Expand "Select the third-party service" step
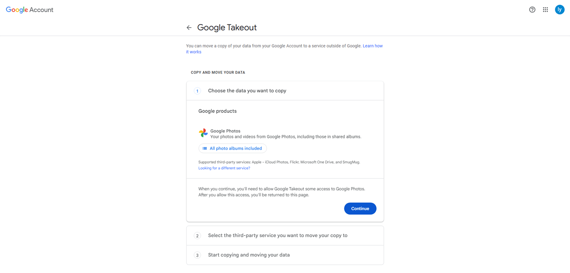The width and height of the screenshot is (570, 273). (278, 236)
